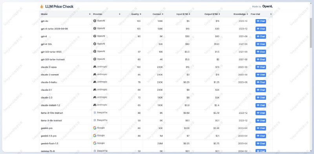Screen dimensions: 314x154
Task: Launch Chat for llama-3-8b-instruct
Action: 261,121
